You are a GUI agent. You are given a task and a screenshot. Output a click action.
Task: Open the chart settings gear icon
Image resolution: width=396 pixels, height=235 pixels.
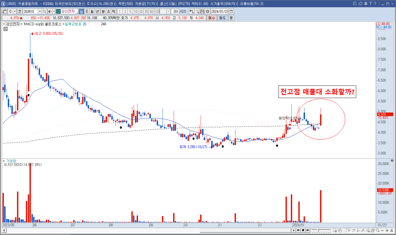click(207, 11)
